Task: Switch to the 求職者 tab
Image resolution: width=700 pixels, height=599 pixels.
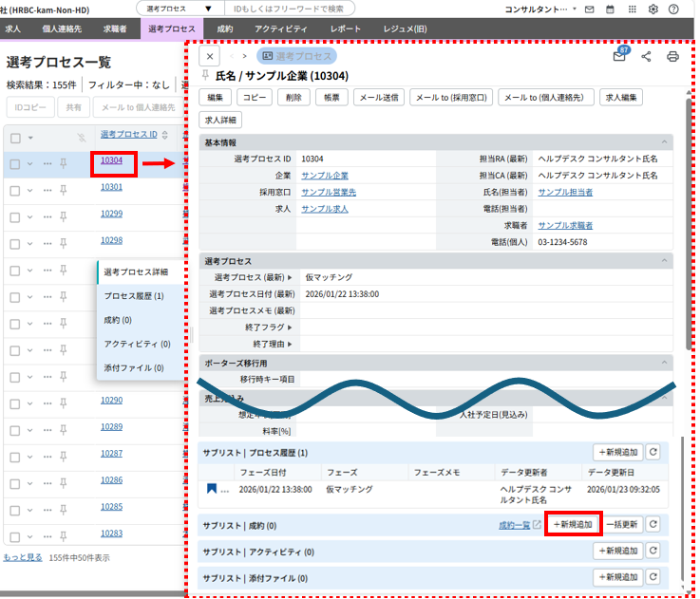Action: tap(115, 29)
